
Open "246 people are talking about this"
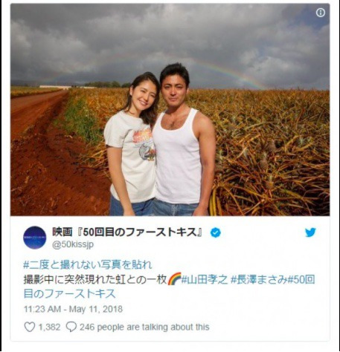coord(144,327)
